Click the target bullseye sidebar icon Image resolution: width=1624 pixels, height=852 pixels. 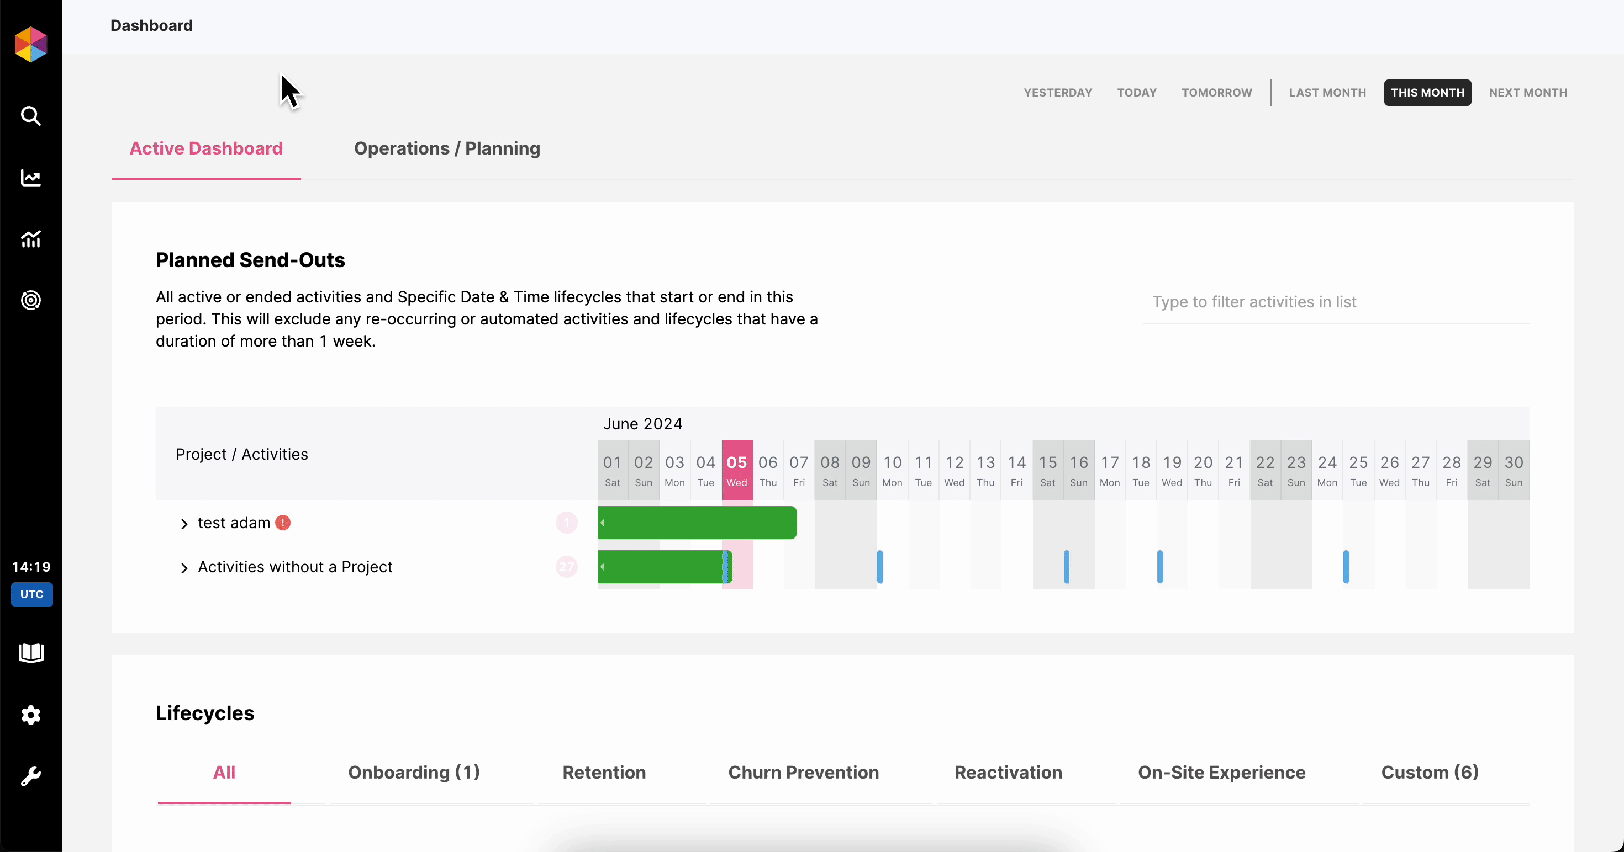[x=31, y=300]
